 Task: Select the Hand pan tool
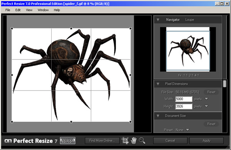click(134, 141)
